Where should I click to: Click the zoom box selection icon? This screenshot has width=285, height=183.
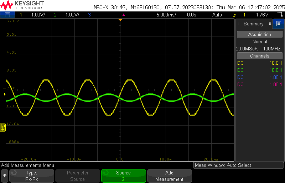280,15
